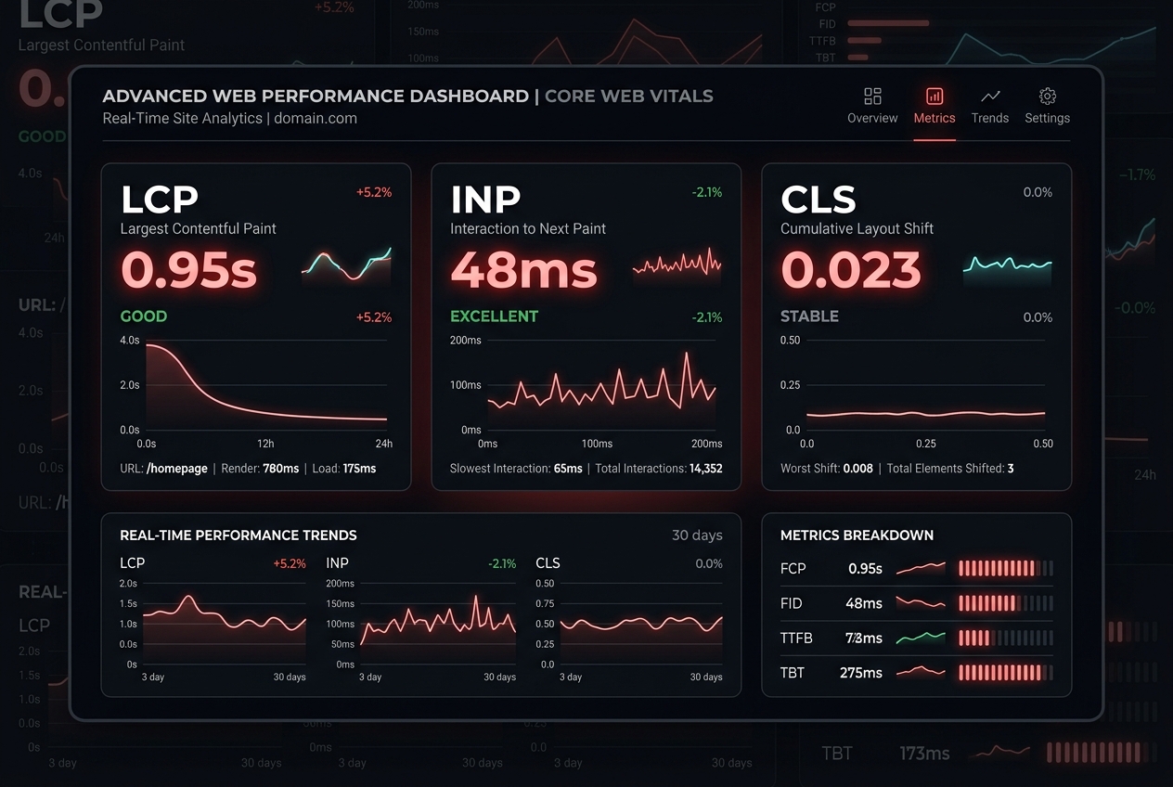Click the LCP 30-day trend chart

[224, 625]
